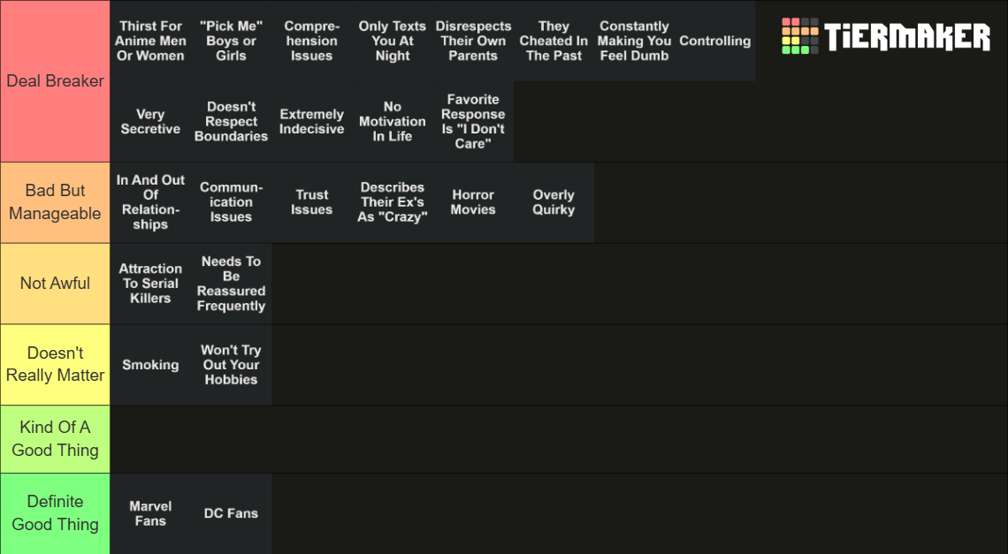Image resolution: width=1008 pixels, height=554 pixels.
Task: Click the Won't Try Out Your Hobbies tile
Action: pos(231,365)
